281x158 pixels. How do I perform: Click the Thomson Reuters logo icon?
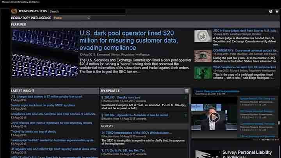[14, 11]
